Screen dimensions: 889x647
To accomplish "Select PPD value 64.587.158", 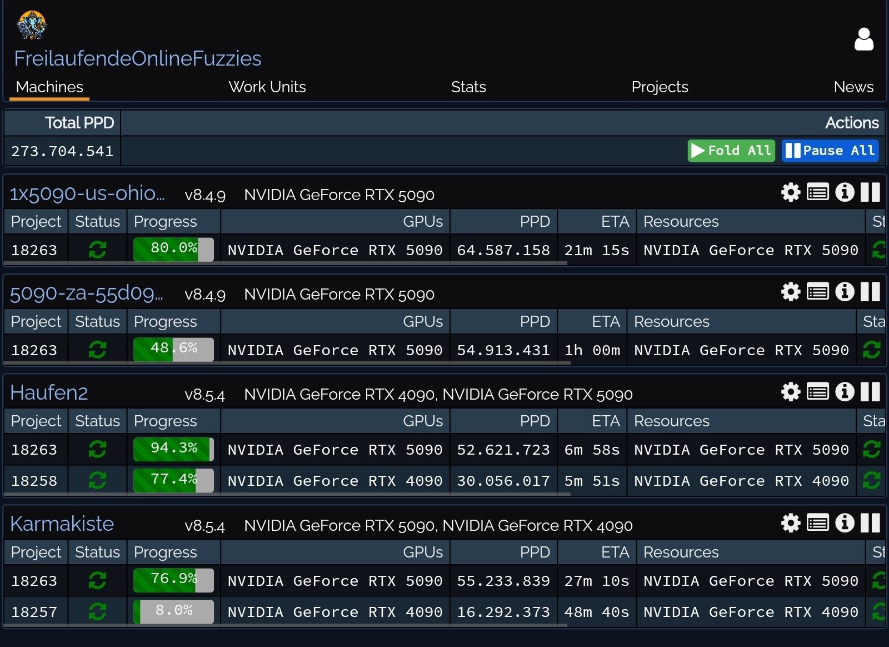I will coord(503,250).
